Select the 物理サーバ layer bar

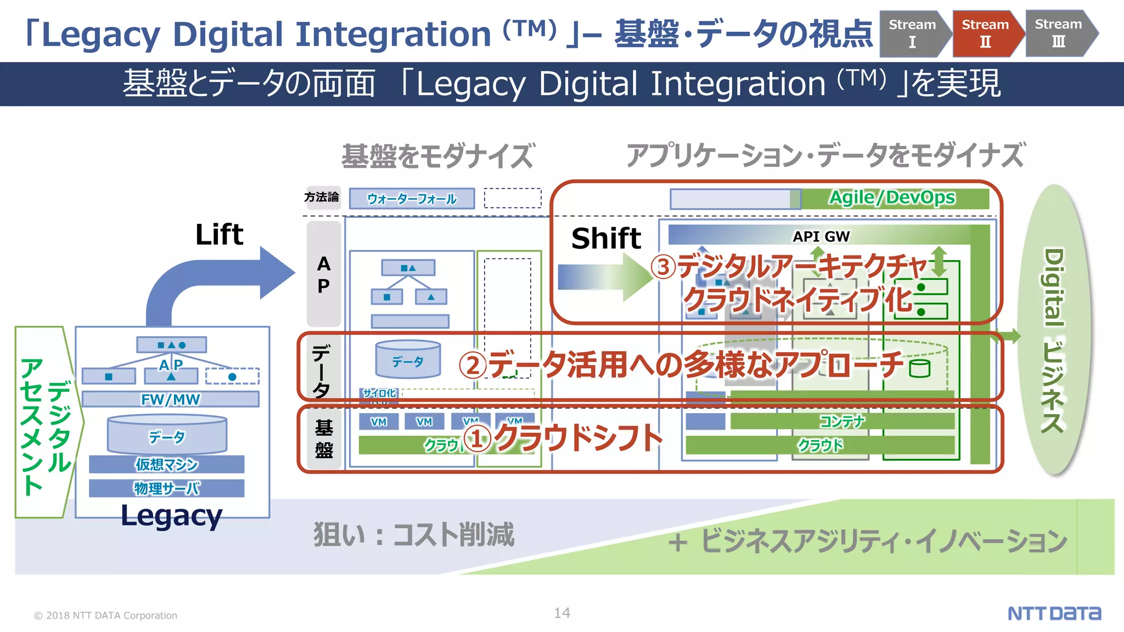click(x=166, y=488)
